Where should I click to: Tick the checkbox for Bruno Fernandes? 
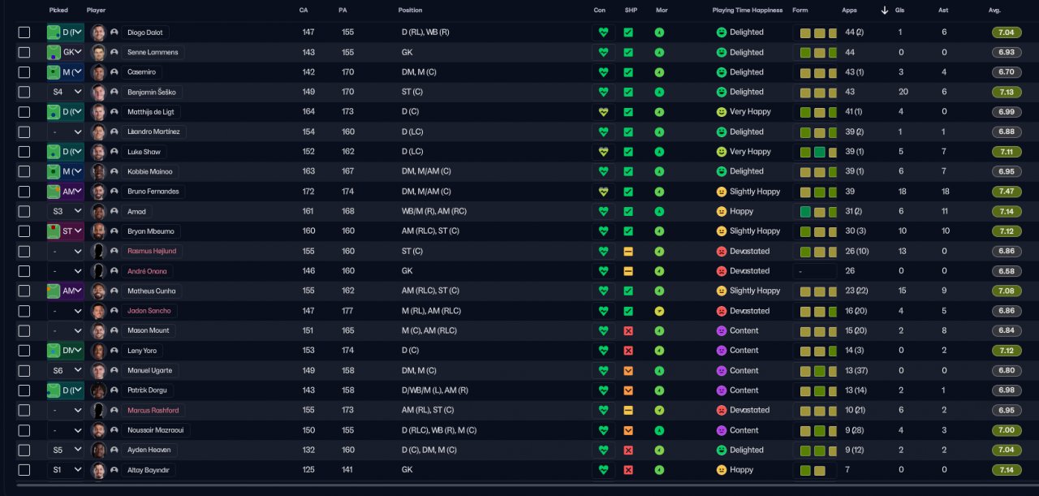tap(24, 192)
